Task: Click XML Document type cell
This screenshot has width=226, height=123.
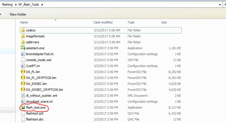Action: [137, 96]
